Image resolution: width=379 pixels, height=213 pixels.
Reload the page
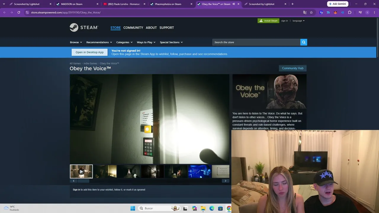[x=19, y=12]
